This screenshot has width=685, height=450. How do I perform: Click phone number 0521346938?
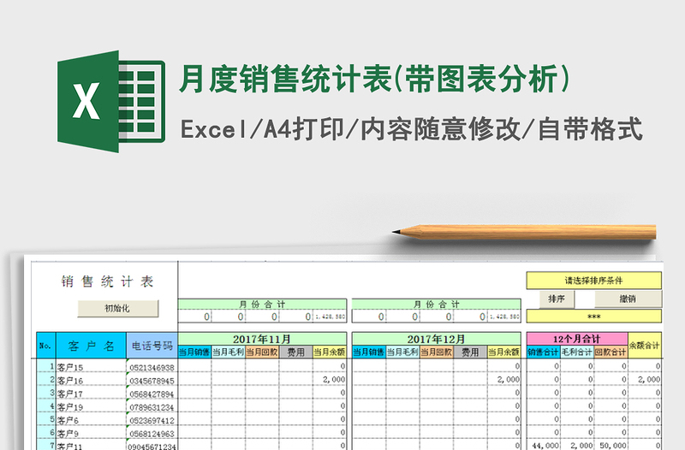pyautogui.click(x=152, y=368)
